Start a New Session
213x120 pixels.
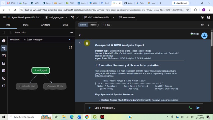(x=127, y=17)
